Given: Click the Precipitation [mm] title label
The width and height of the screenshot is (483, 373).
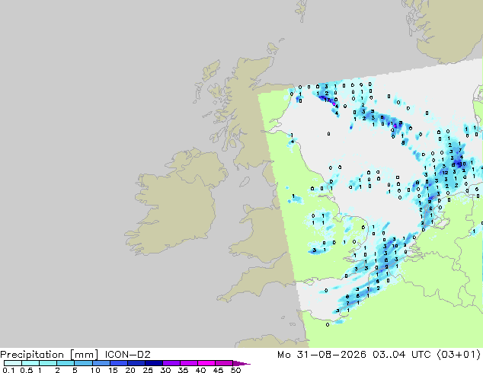Looking at the screenshot, I should click(x=50, y=355).
